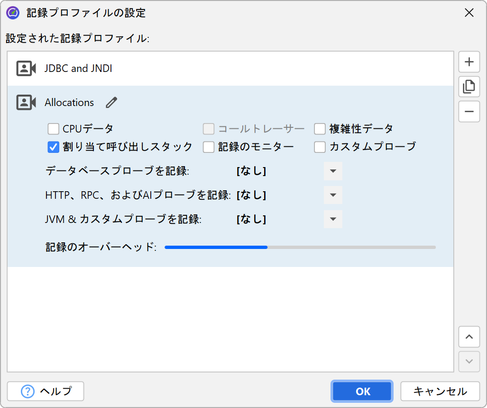Tick the 複雑性データ checkbox

tap(320, 129)
